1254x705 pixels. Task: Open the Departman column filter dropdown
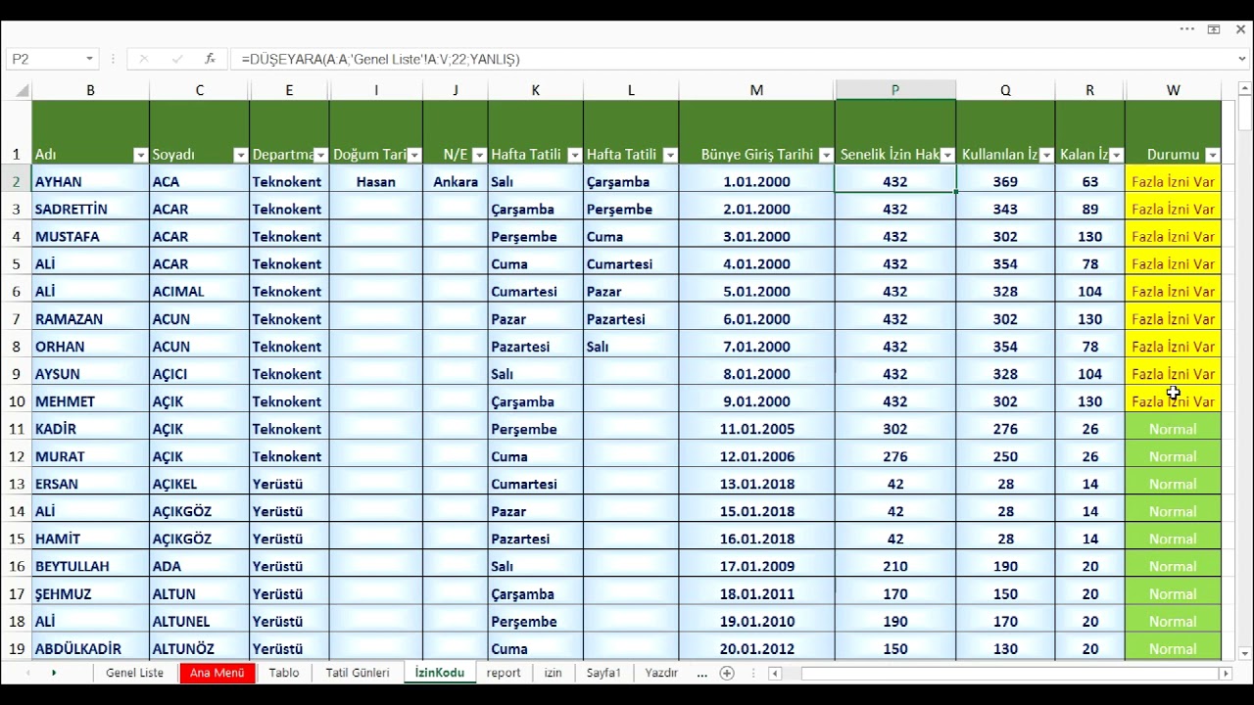(320, 155)
